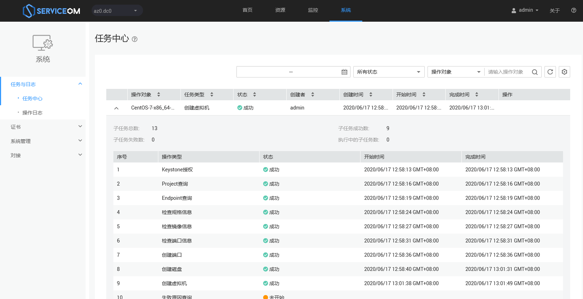
Task: Open the table column settings gear
Action: coord(564,72)
